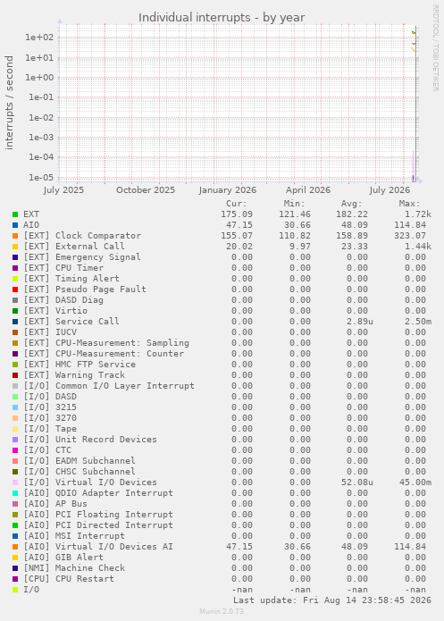The image size is (444, 621).
Task: Click the '[NMI] Machine Check' legend entry
Action: coord(74,567)
